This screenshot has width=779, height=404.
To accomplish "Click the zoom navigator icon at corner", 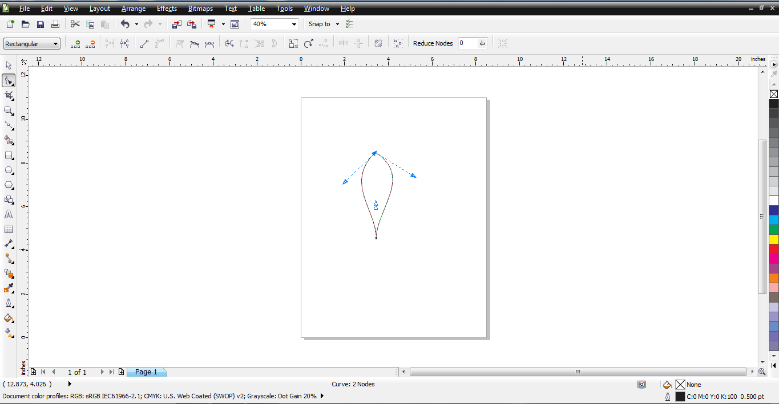I will pos(762,372).
